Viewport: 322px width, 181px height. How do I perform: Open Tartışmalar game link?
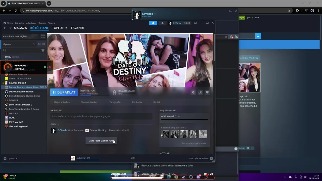click(115, 102)
